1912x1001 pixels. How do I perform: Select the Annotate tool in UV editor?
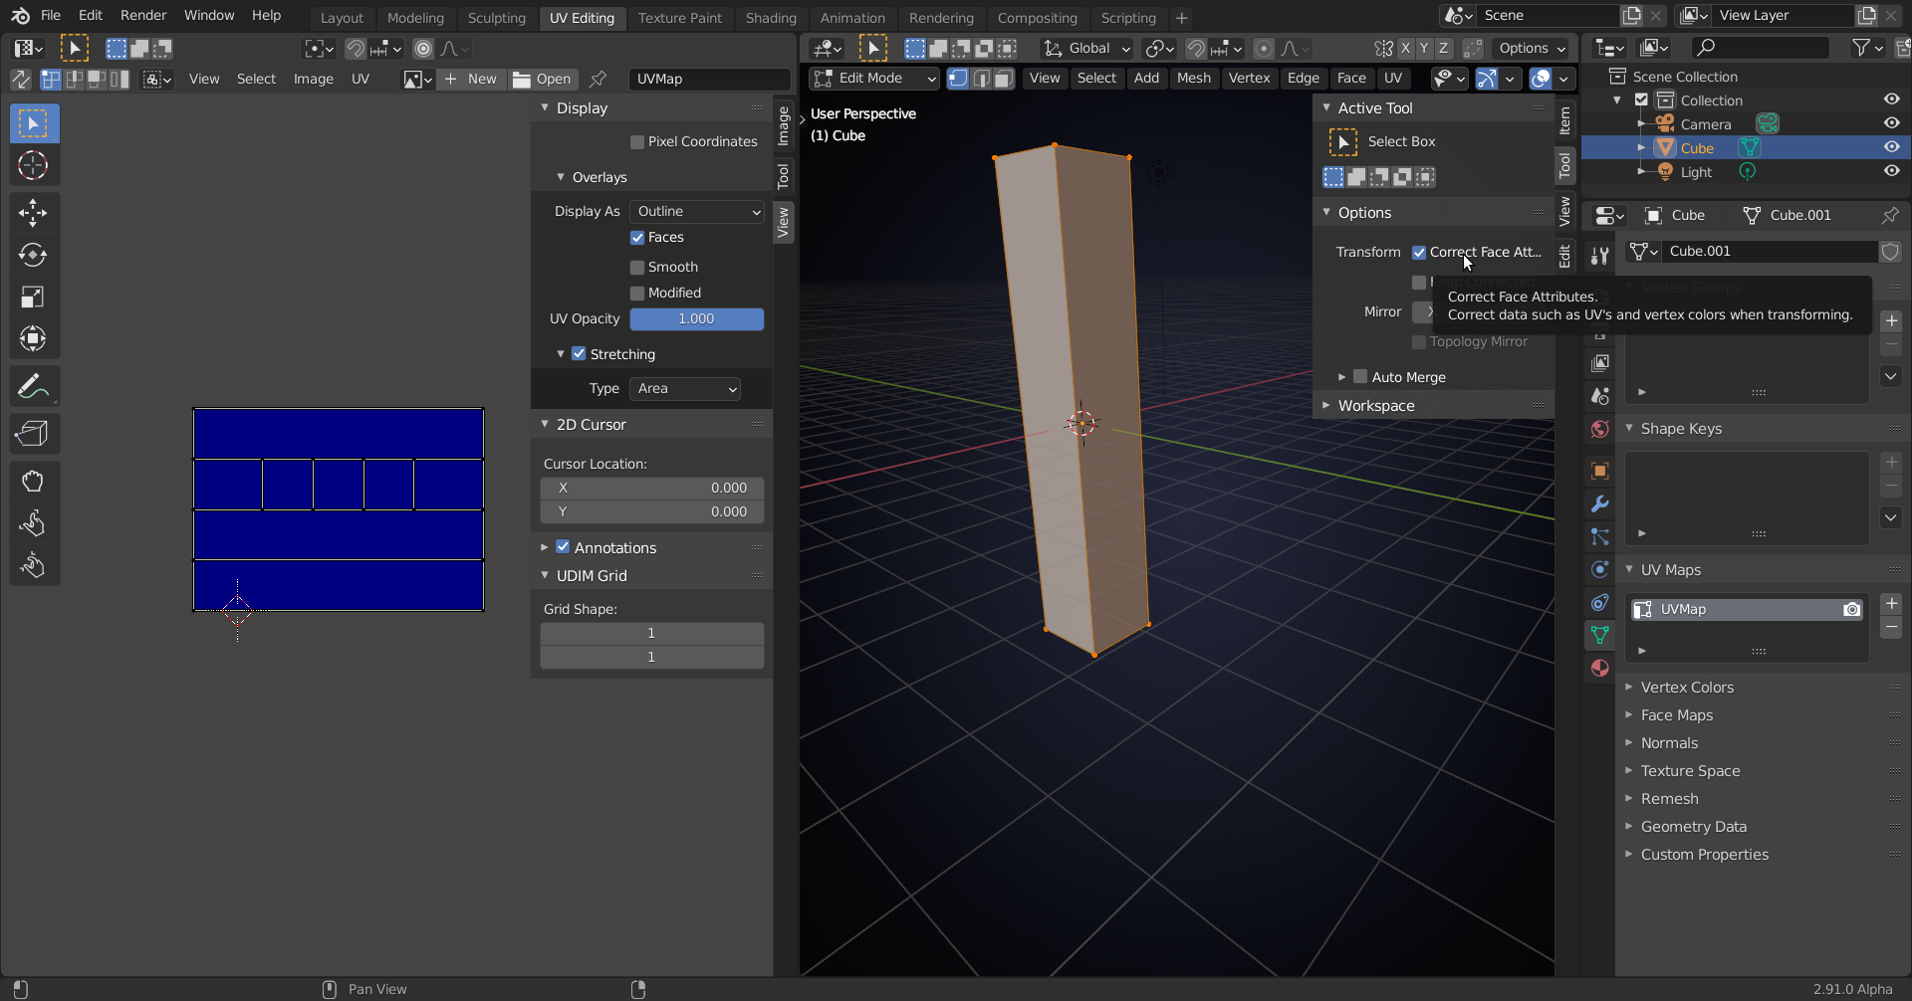33,386
